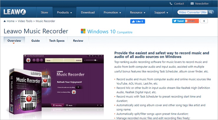
Task: Click the volume slider in the recorder screenshot
Action: [x=91, y=60]
